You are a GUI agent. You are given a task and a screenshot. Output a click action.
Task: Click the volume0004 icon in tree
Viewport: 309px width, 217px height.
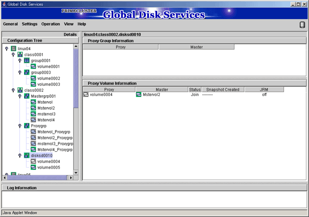[x=33, y=161]
